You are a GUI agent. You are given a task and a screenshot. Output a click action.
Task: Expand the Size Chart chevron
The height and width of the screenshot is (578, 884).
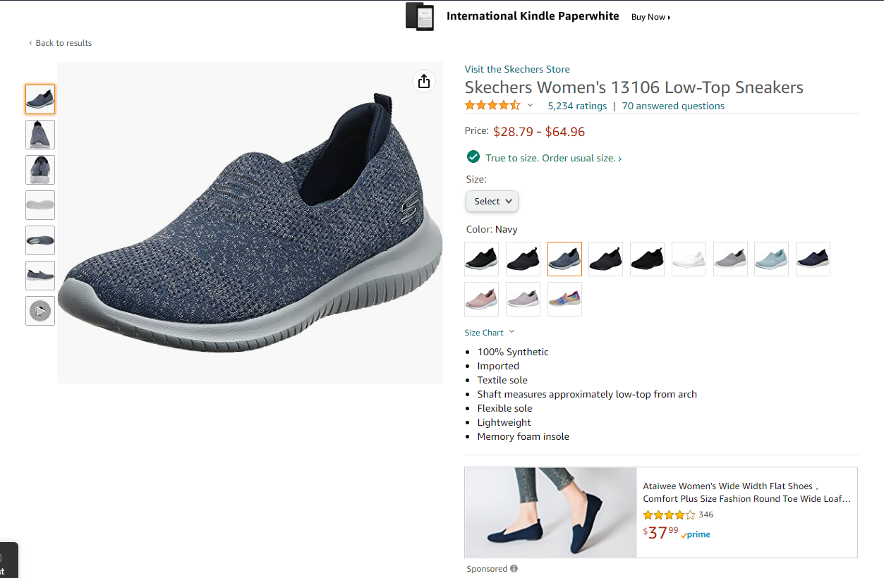[x=511, y=332]
